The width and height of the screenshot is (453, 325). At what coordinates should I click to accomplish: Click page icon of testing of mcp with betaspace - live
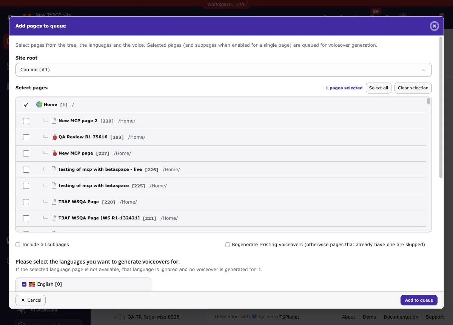(x=54, y=169)
